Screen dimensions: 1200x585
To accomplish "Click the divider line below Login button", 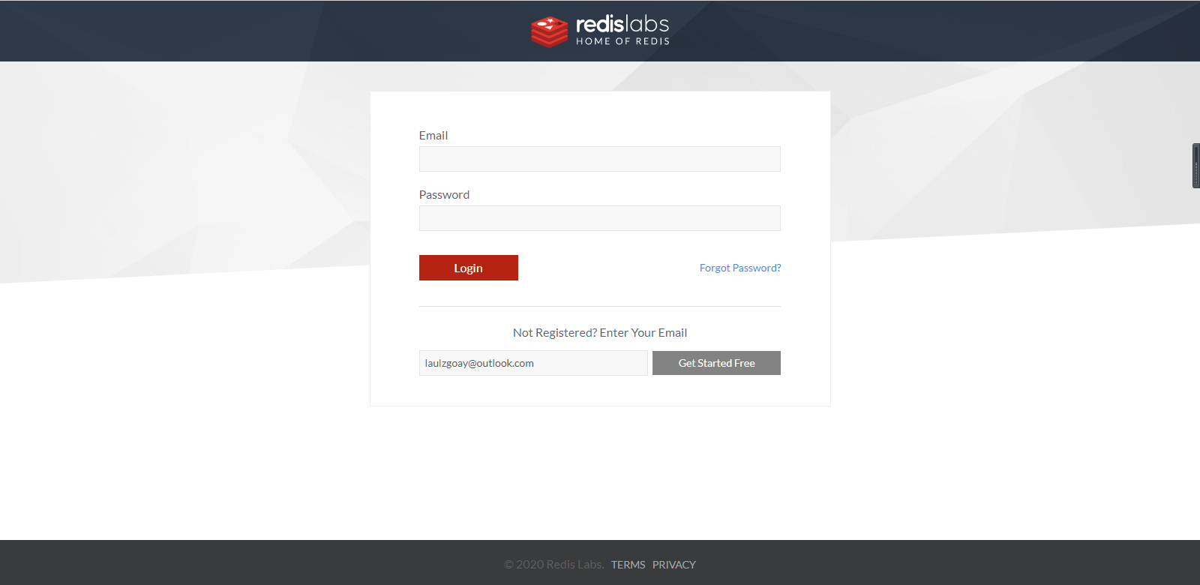I will 599,306.
